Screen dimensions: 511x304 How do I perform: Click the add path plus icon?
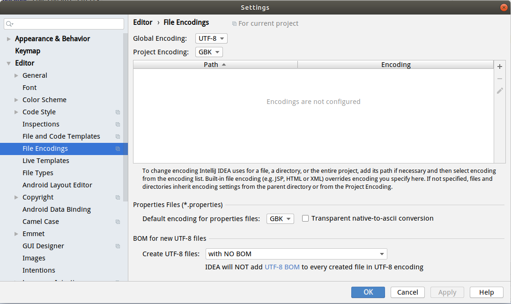(x=500, y=67)
